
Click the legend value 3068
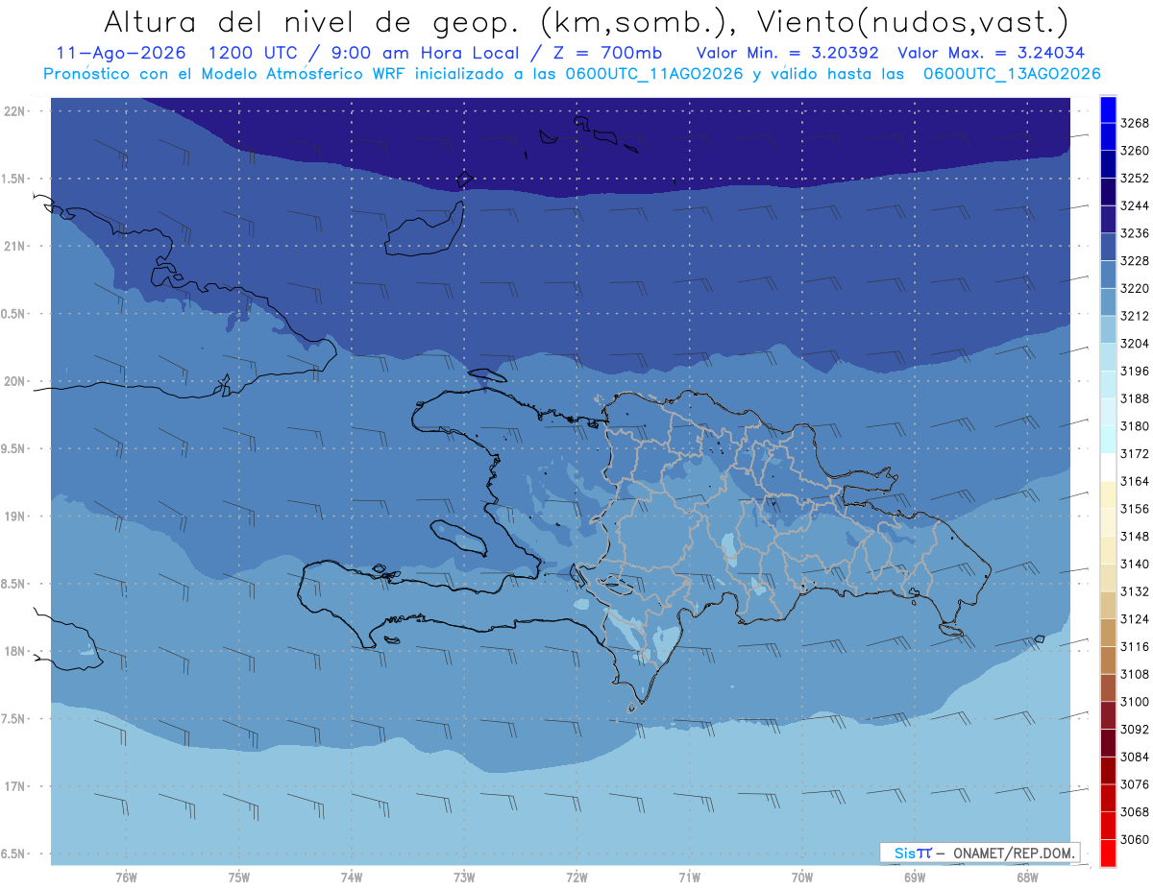(x=1135, y=812)
